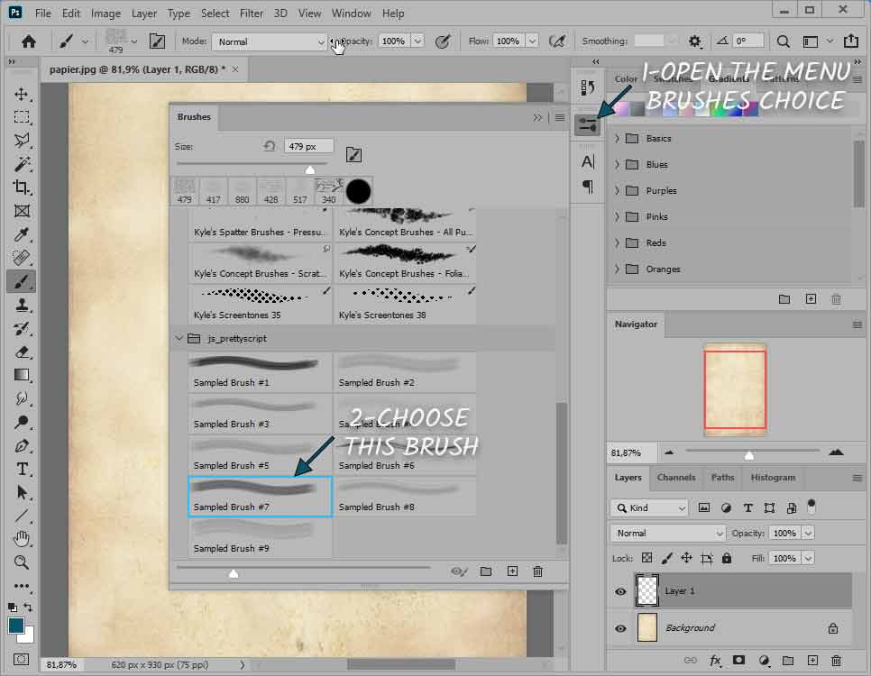
Task: Click the brush Size input field
Action: coord(309,147)
